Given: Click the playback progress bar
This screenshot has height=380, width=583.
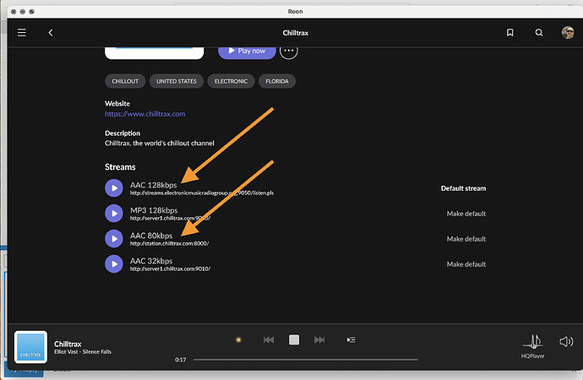Looking at the screenshot, I should [x=305, y=360].
